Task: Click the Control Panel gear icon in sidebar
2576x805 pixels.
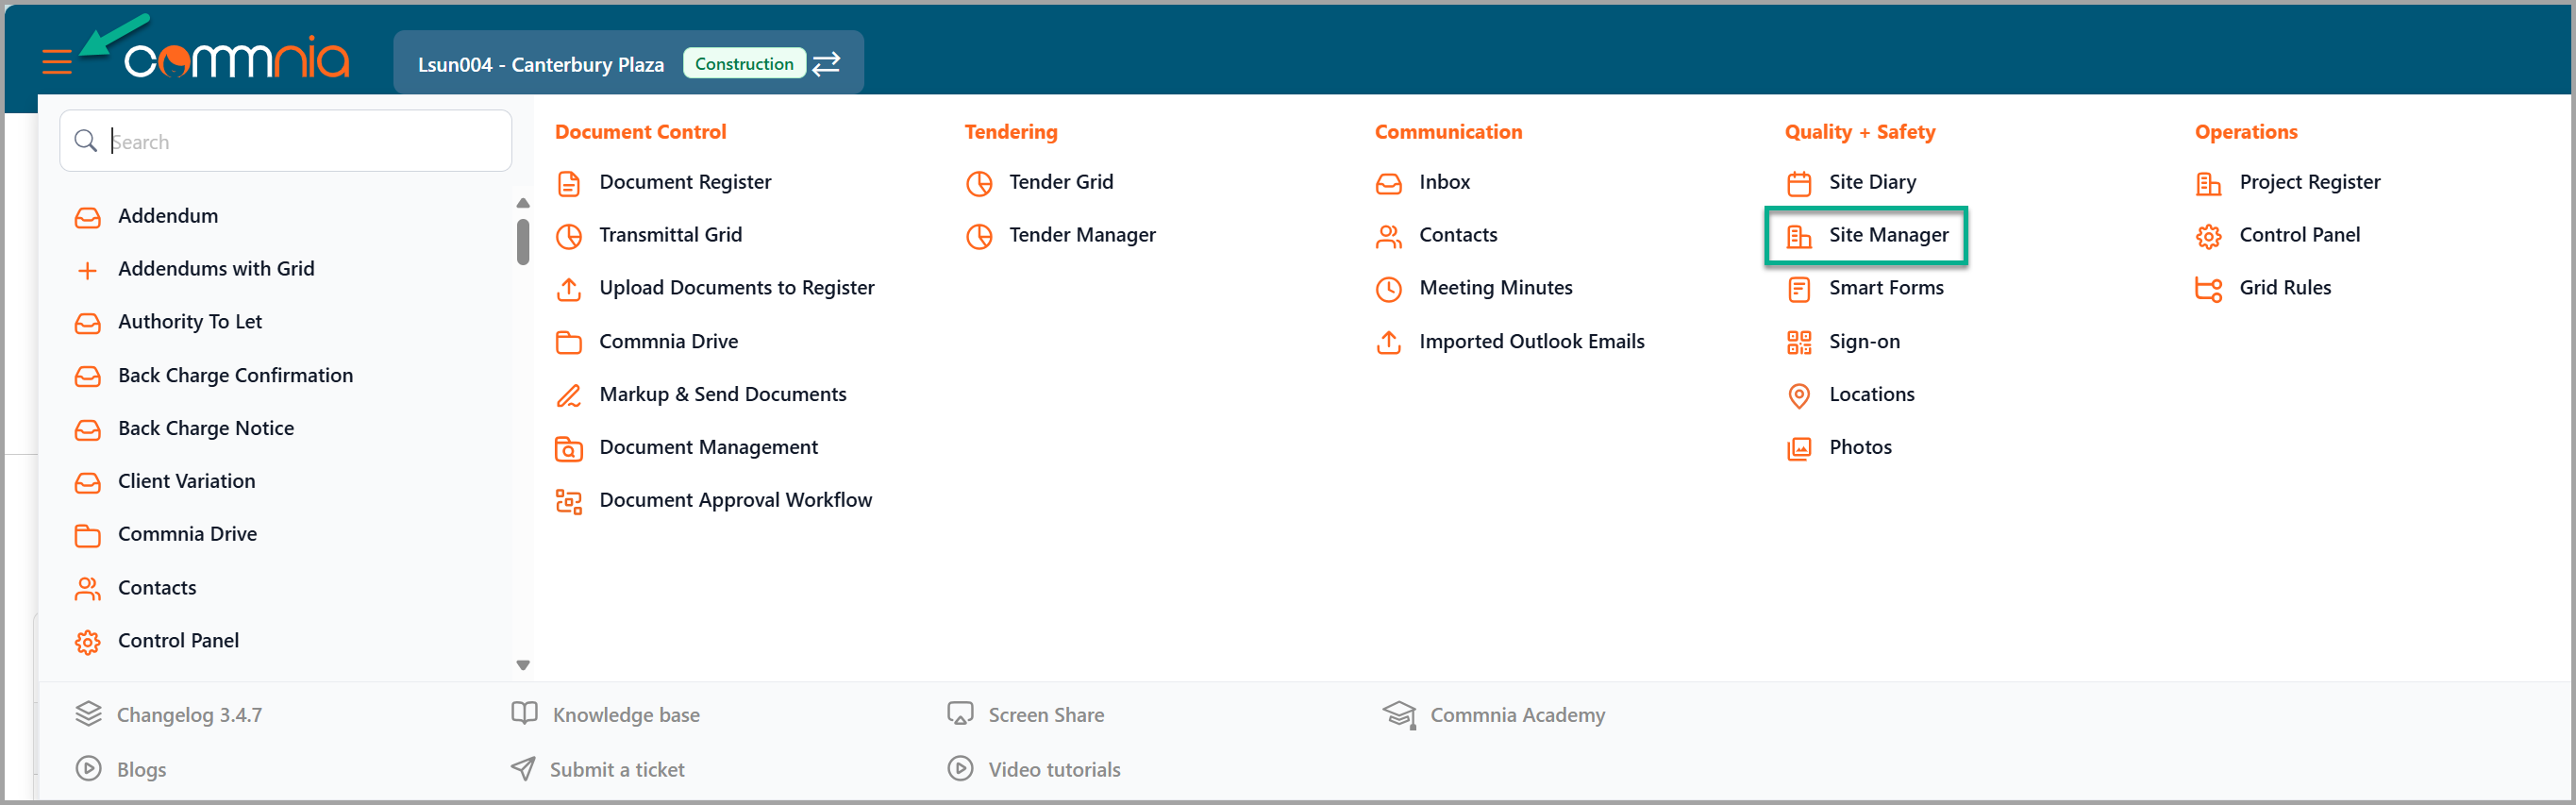Action: click(x=88, y=642)
